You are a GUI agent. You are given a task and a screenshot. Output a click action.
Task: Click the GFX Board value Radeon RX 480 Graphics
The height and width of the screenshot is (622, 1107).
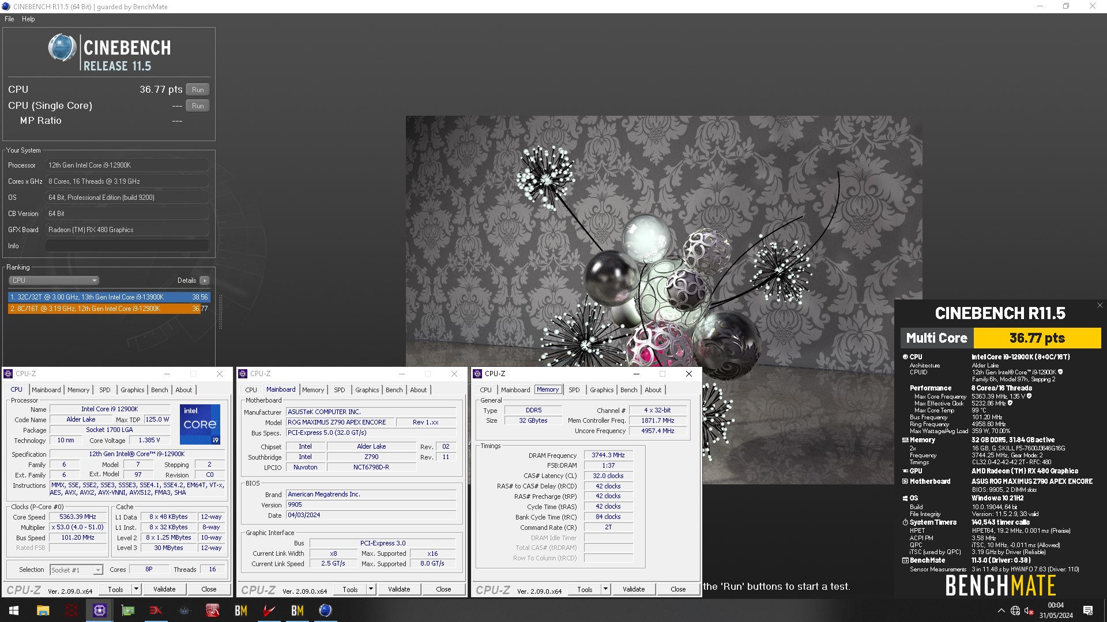127,230
